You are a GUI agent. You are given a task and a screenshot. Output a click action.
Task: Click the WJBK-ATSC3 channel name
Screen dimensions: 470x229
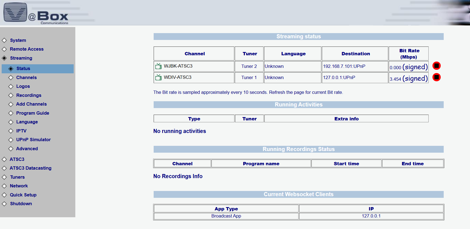point(178,66)
